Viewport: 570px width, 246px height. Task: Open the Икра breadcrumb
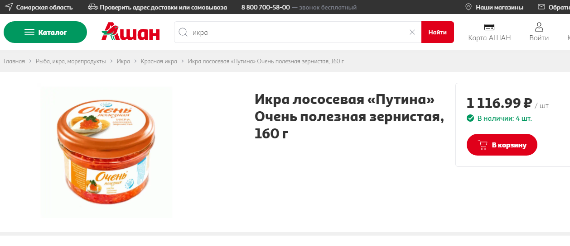(x=123, y=61)
